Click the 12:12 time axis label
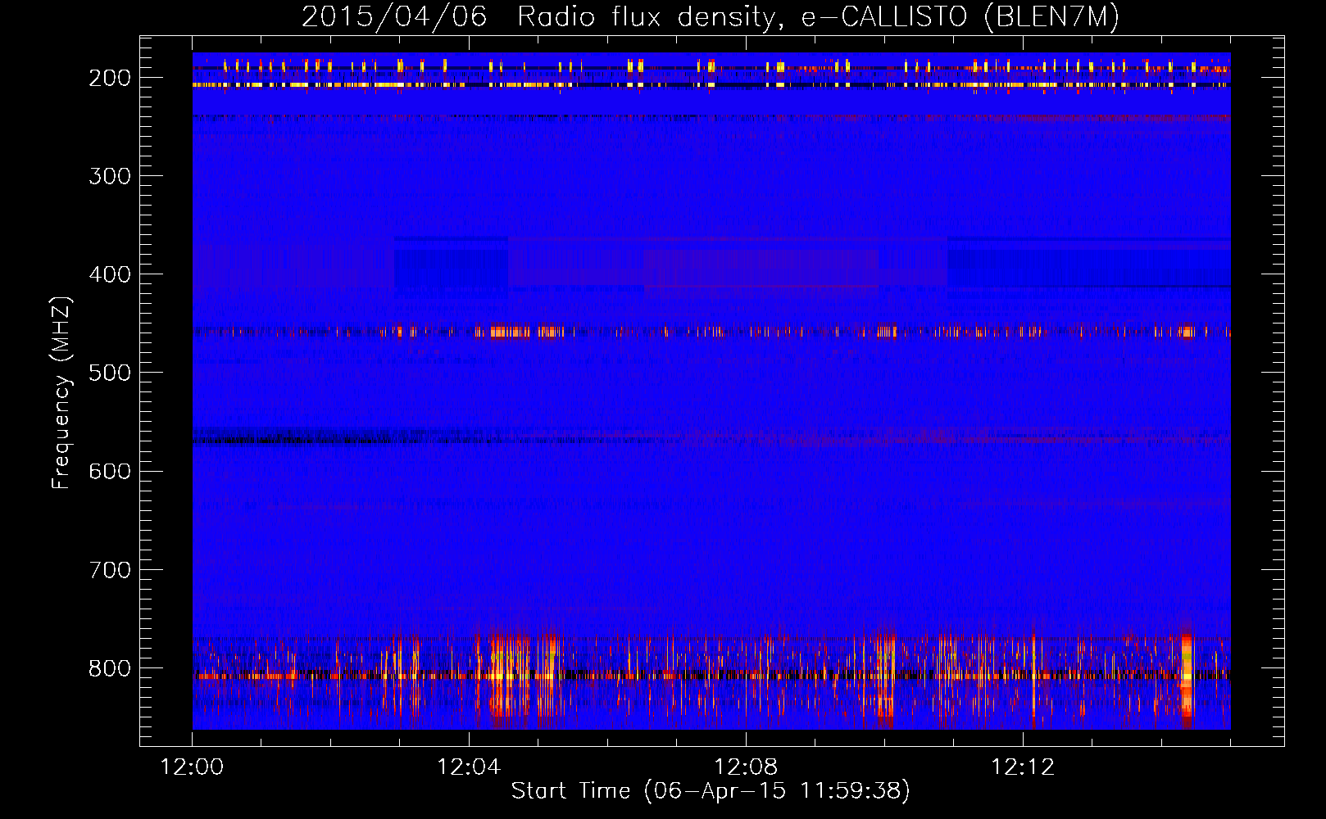1326x819 pixels. click(x=1023, y=767)
